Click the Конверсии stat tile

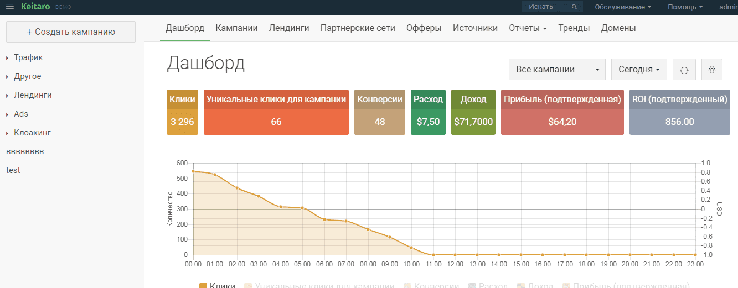click(x=379, y=112)
